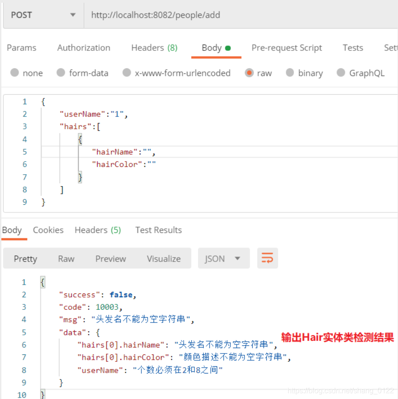Click the response "userName" error line
The height and width of the screenshot is (399, 398).
[150, 370]
